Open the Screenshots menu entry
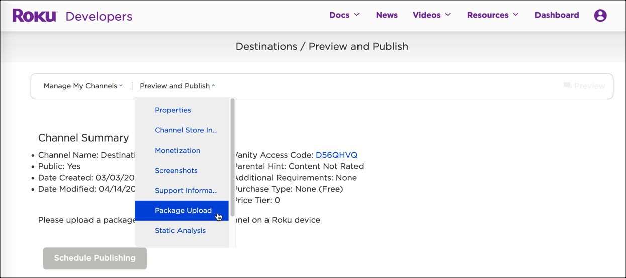The height and width of the screenshot is (278, 626). 176,171
